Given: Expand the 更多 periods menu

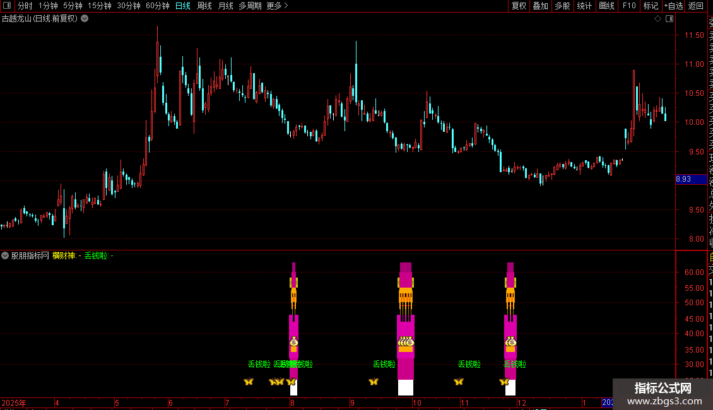Looking at the screenshot, I should pos(277,6).
